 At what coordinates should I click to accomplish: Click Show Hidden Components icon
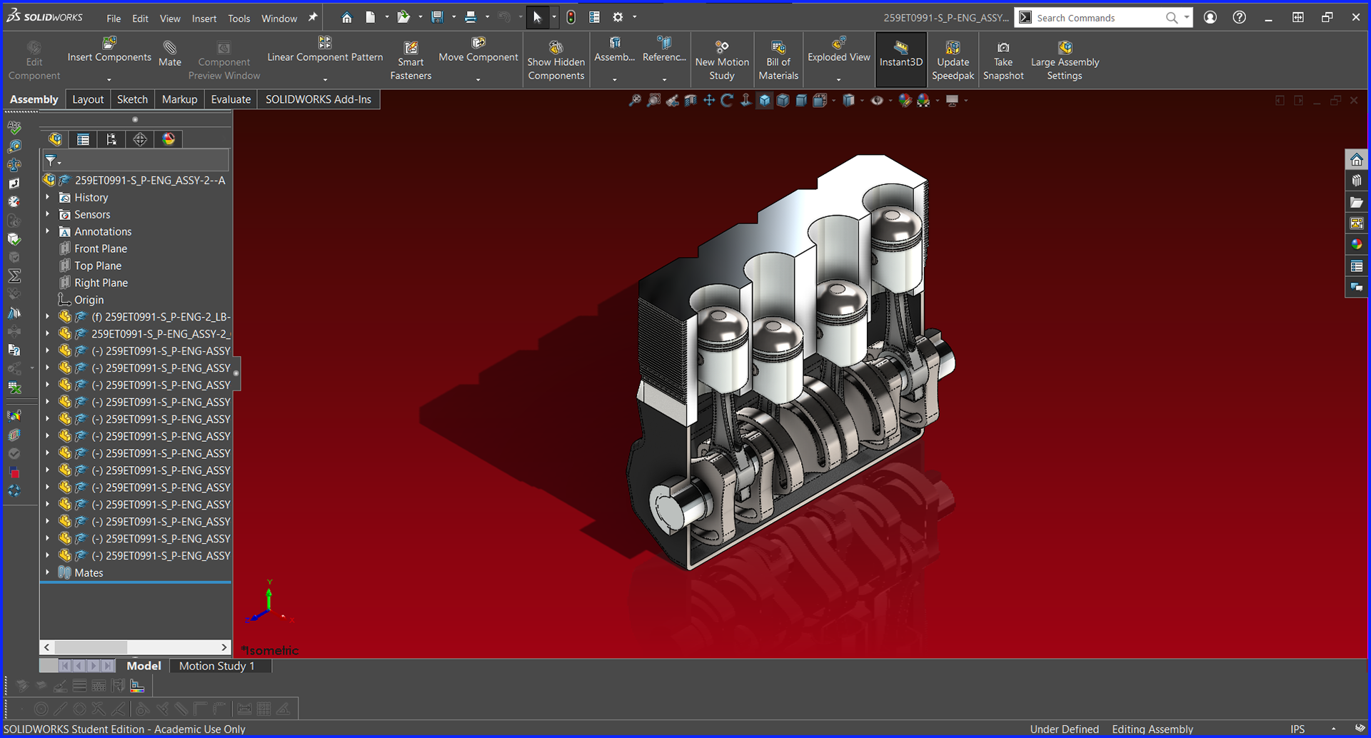coord(556,48)
